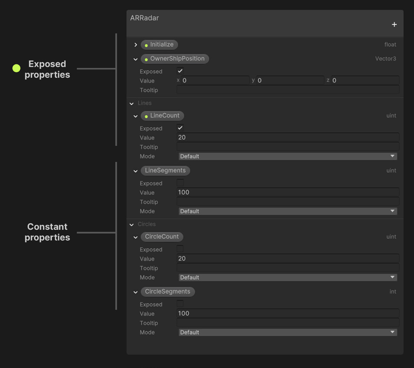Enable Exposed checkbox for LineSegments
The width and height of the screenshot is (414, 368).
(x=180, y=183)
